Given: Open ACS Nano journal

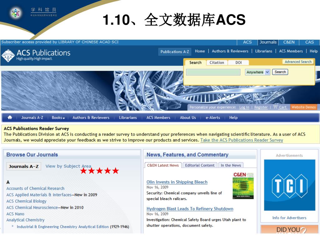Looking at the screenshot, I should 15,214.
